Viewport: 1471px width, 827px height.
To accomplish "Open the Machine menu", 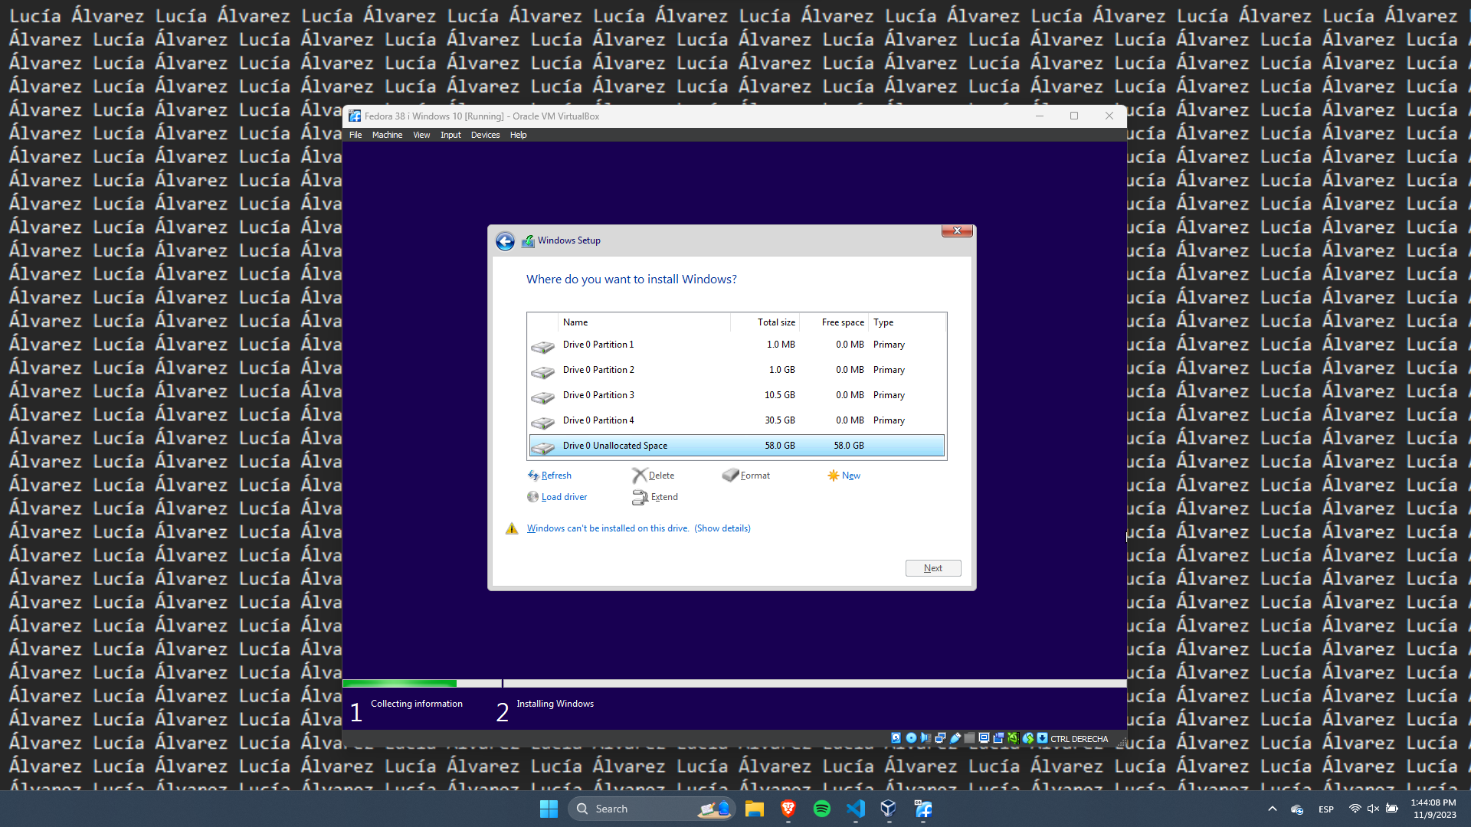I will coord(387,135).
